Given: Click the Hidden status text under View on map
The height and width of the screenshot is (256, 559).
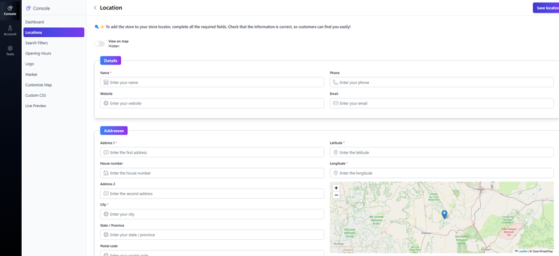Looking at the screenshot, I should tap(114, 46).
